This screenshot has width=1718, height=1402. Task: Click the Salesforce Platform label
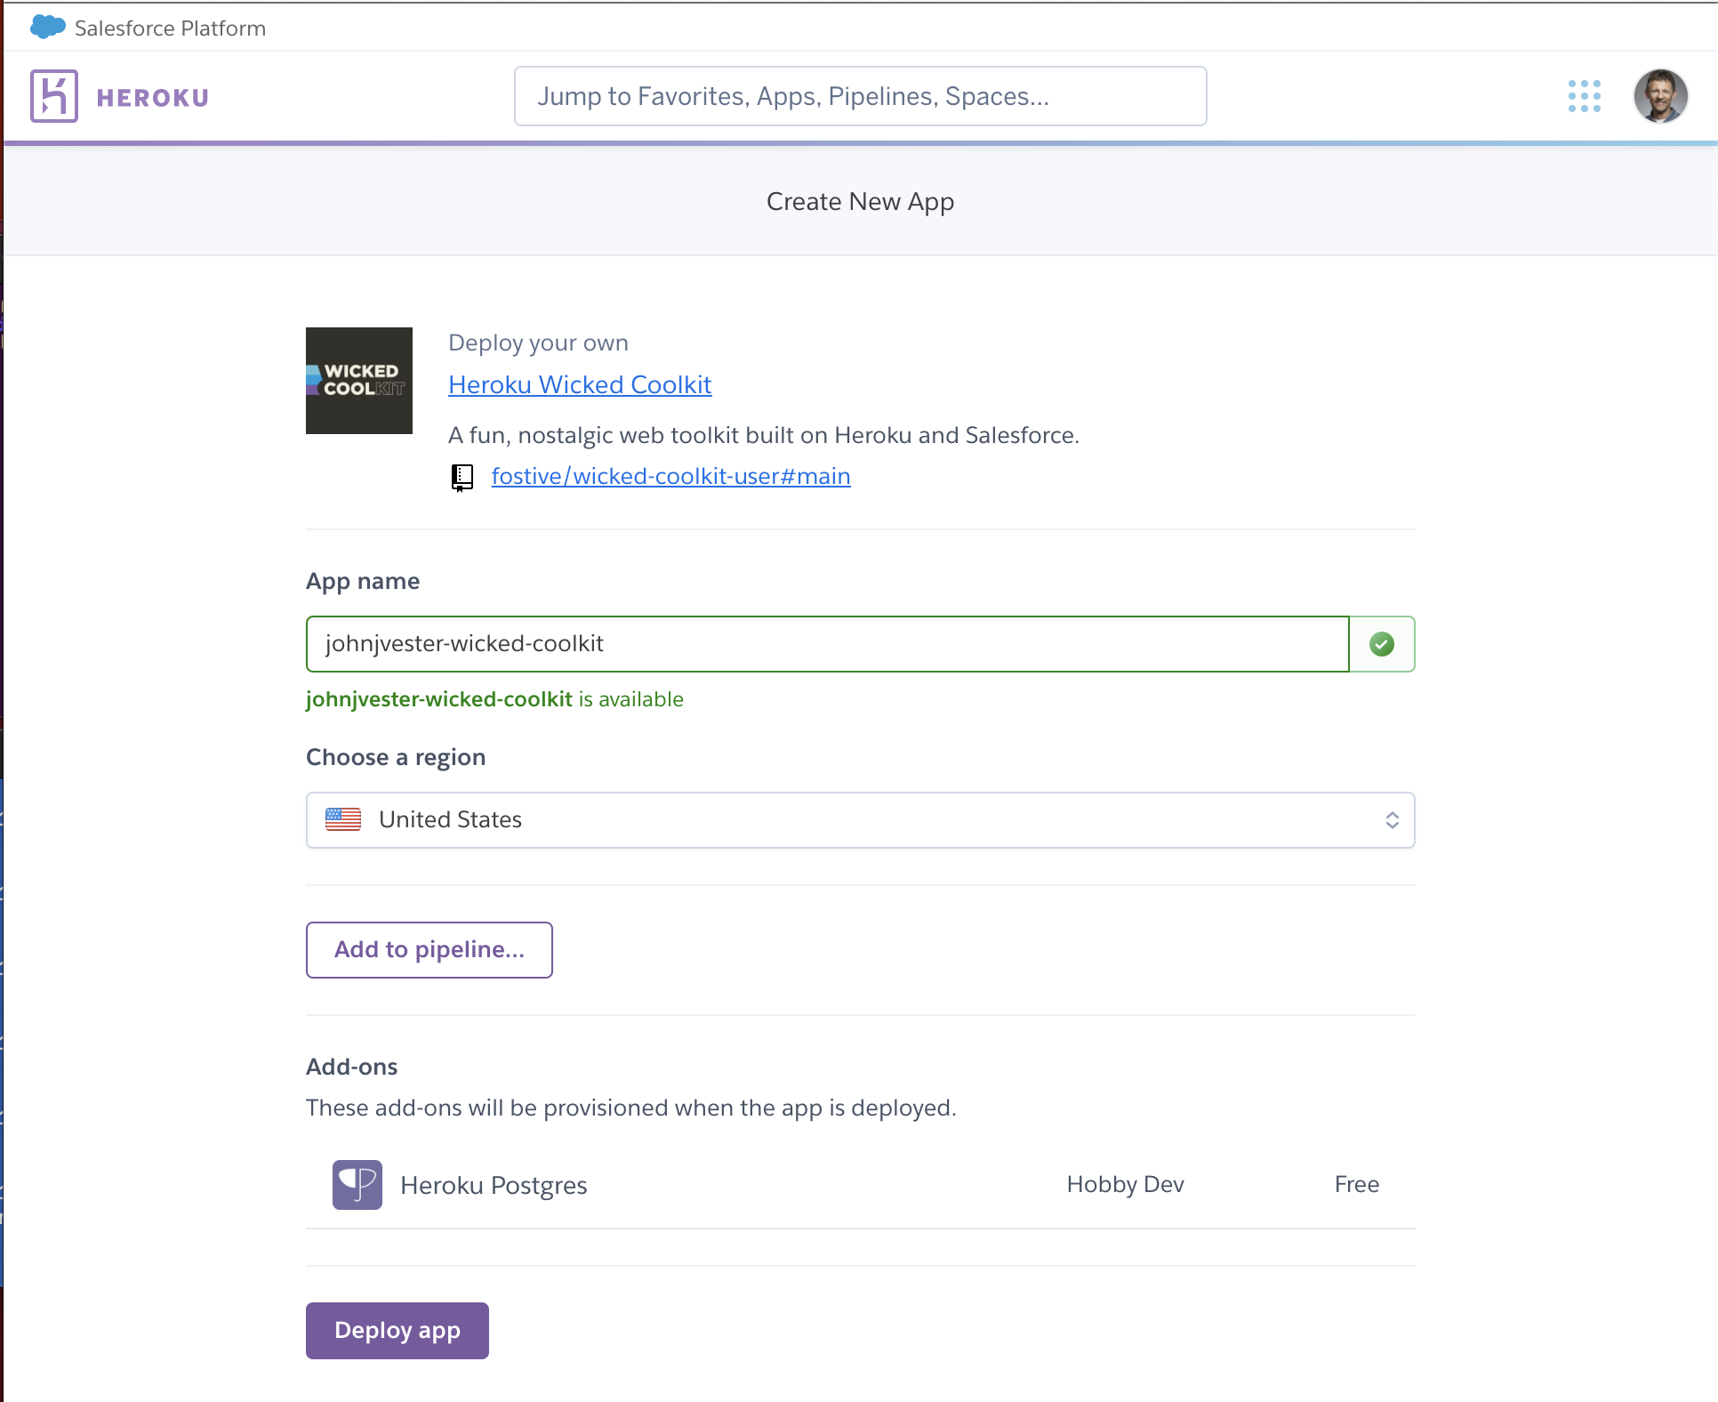[x=170, y=28]
